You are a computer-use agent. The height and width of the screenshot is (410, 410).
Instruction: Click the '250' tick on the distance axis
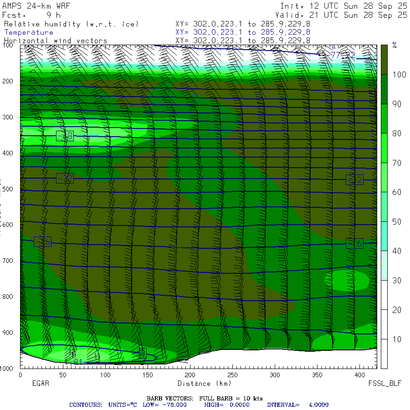pos(232,375)
